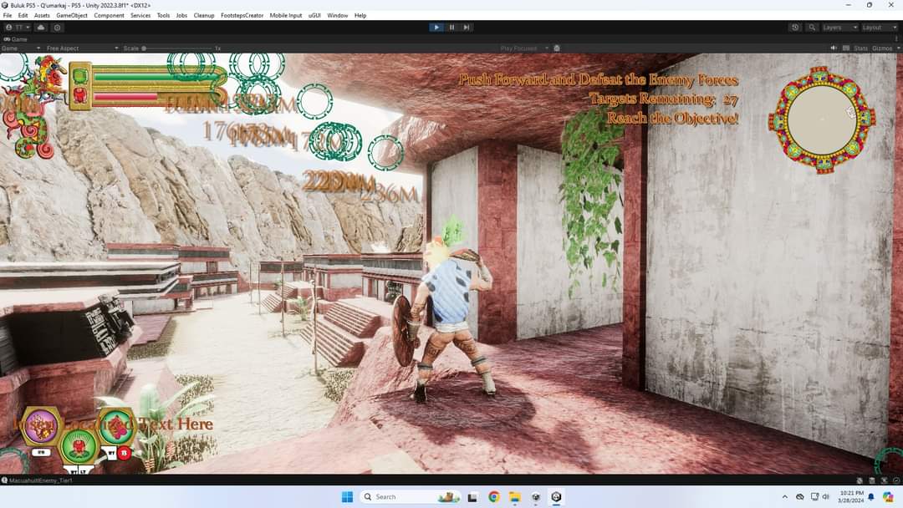Viewport: 903px width, 508px height.
Task: Click the taskbar Search box
Action: click(411, 496)
